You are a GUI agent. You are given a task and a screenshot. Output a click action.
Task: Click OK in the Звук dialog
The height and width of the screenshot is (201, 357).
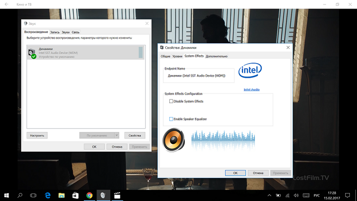tap(94, 147)
